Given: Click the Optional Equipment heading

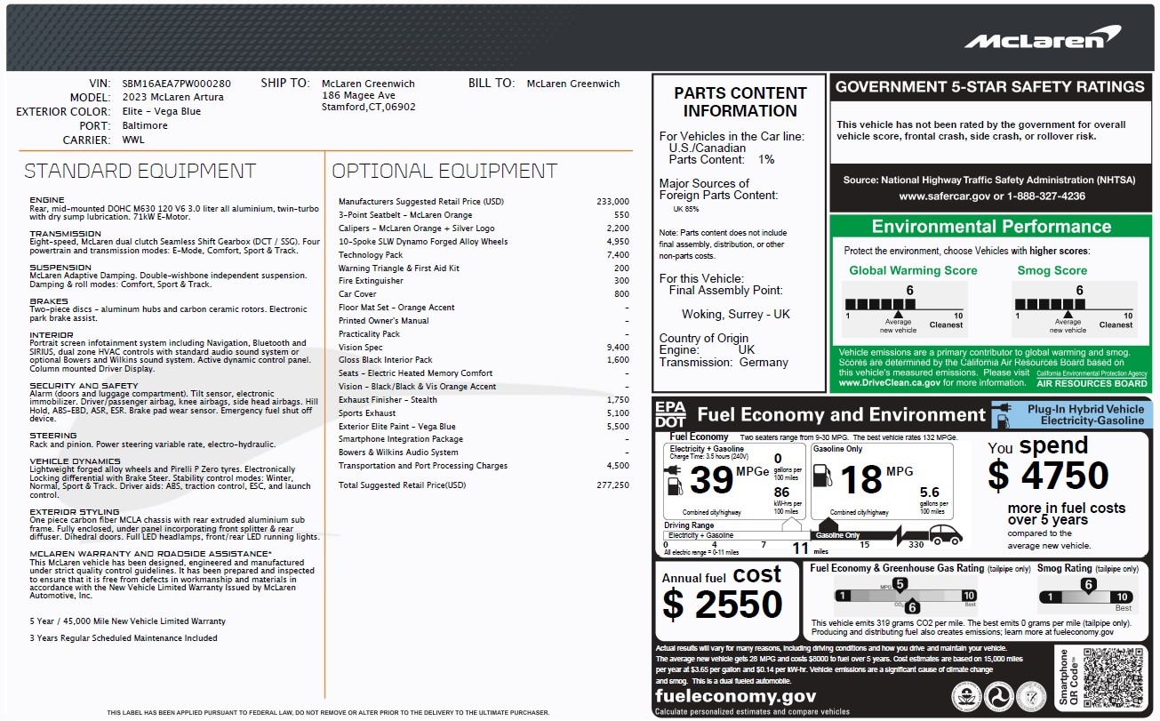Looking at the screenshot, I should click(444, 171).
